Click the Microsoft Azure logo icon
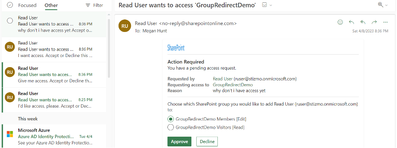The height and width of the screenshot is (148, 397). coord(10,134)
